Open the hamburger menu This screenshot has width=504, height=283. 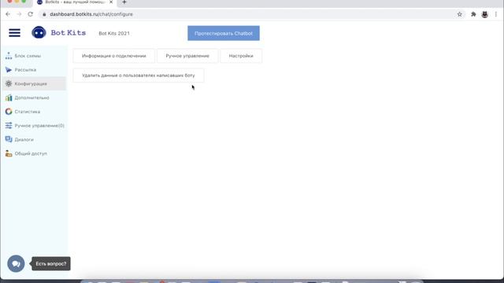(14, 33)
